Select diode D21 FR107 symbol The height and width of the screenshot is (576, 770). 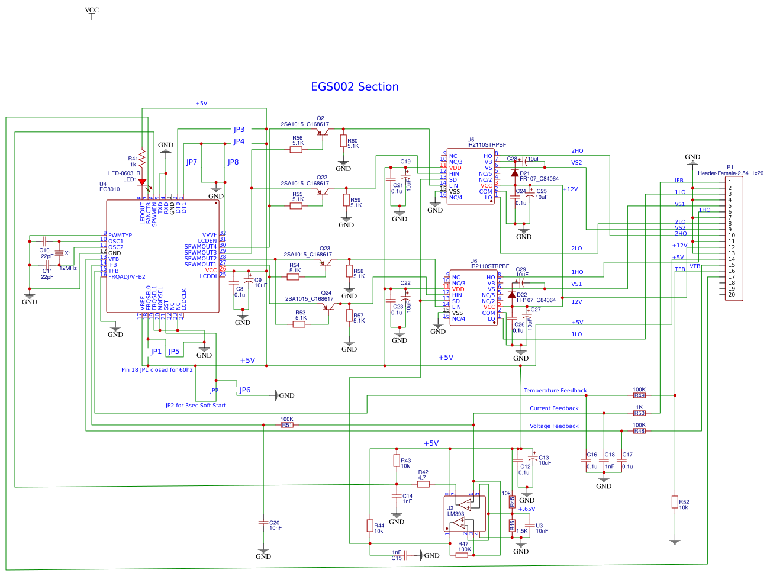pos(515,173)
